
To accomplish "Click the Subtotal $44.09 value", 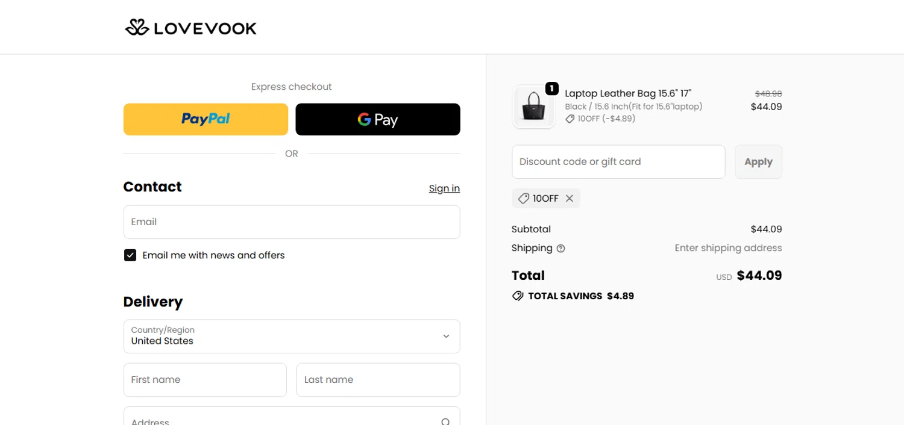I will [x=766, y=229].
